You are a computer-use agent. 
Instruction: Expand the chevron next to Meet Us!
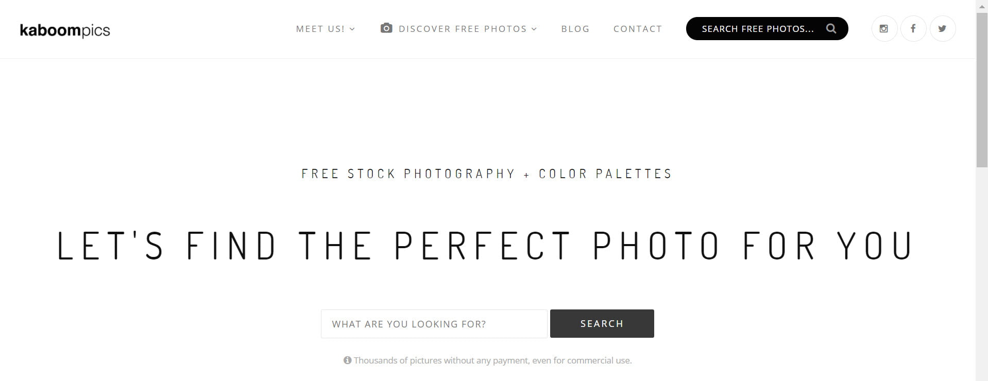352,29
